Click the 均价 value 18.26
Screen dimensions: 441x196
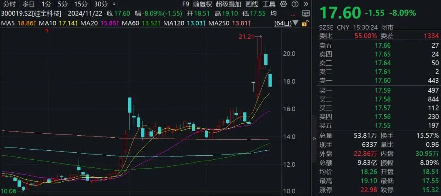369,172
